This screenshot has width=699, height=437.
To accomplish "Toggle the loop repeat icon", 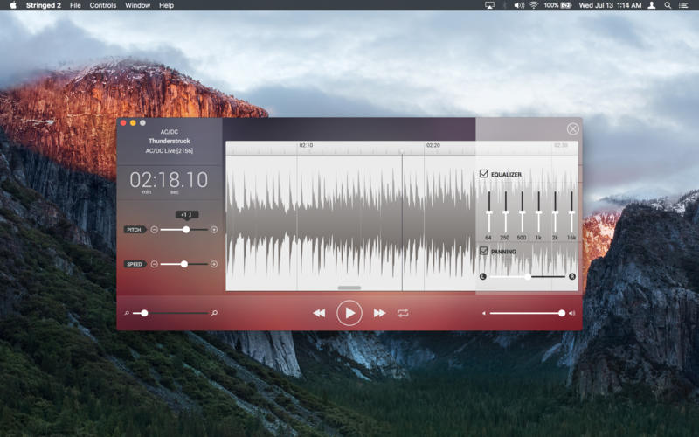I will coord(403,313).
